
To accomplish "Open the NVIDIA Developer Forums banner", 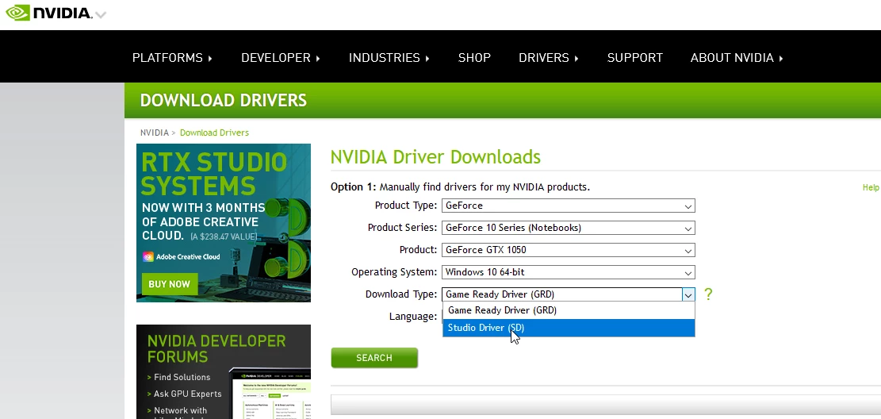I will (224, 371).
